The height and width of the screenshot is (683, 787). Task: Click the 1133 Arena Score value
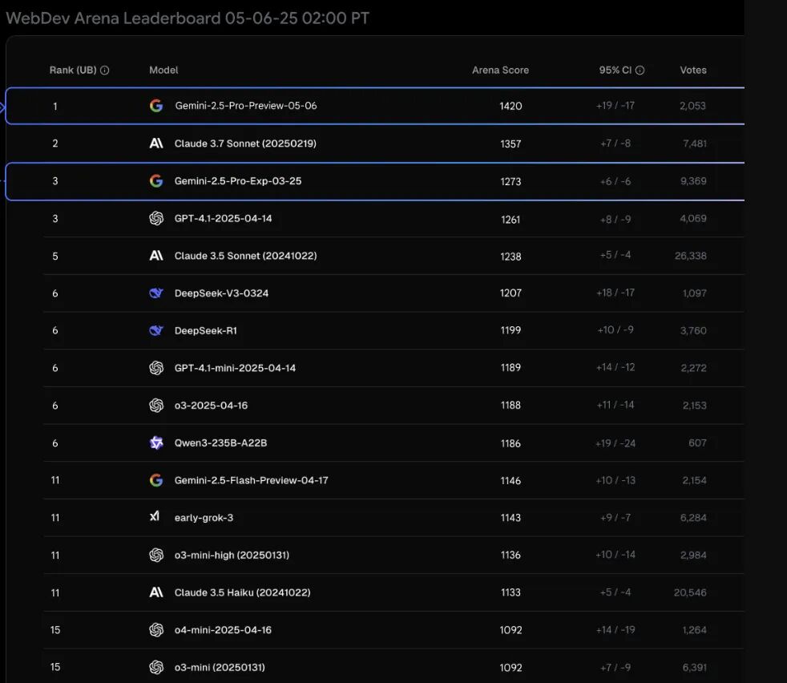click(511, 592)
